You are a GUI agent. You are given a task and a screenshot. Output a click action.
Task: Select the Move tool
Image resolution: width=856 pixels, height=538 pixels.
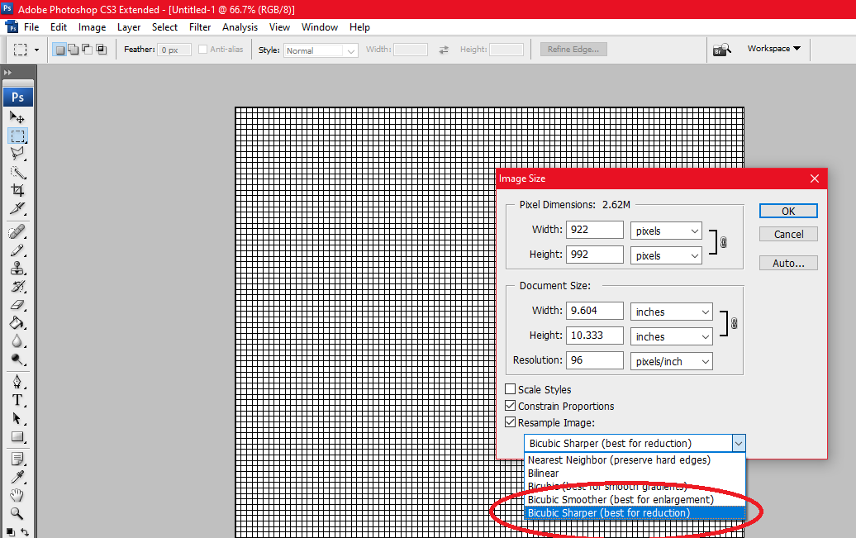coord(17,117)
